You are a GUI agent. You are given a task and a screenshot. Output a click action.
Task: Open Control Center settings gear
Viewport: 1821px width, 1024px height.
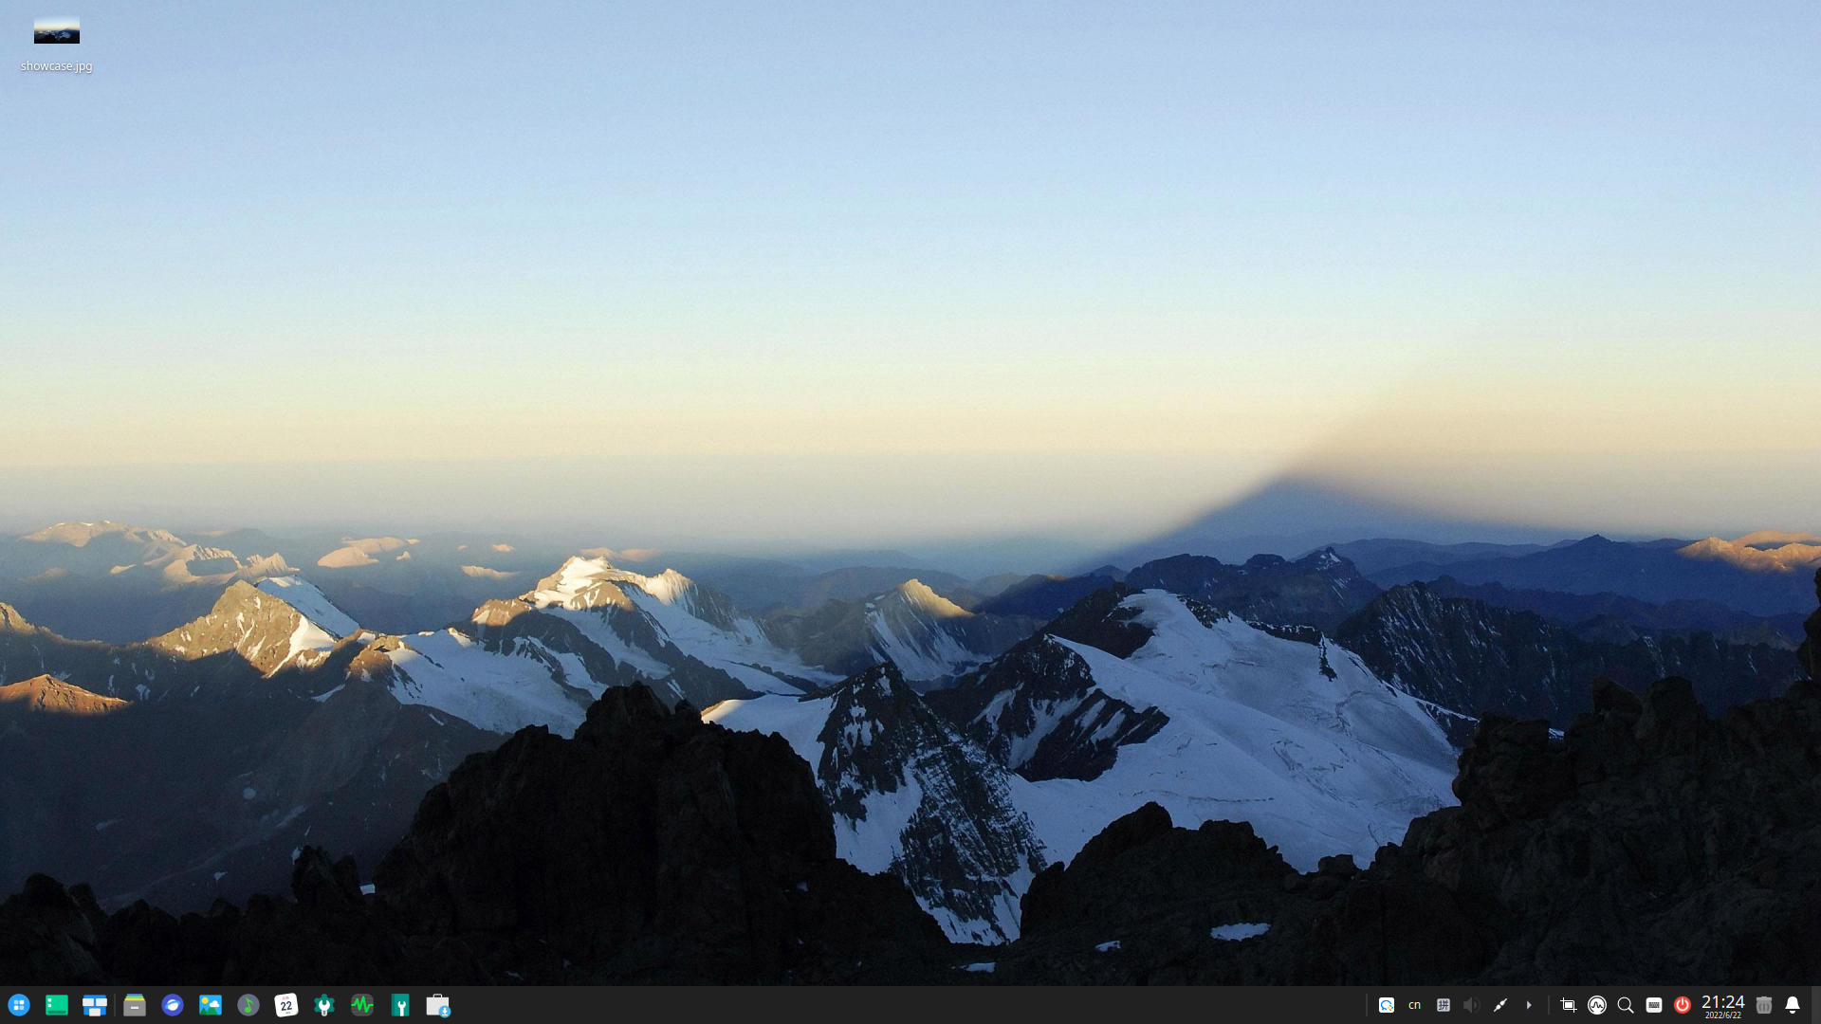click(324, 1005)
